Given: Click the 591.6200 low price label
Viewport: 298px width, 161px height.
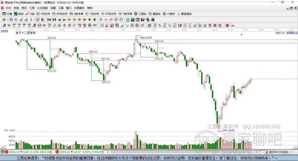Looking at the screenshot, I should point(229,130).
